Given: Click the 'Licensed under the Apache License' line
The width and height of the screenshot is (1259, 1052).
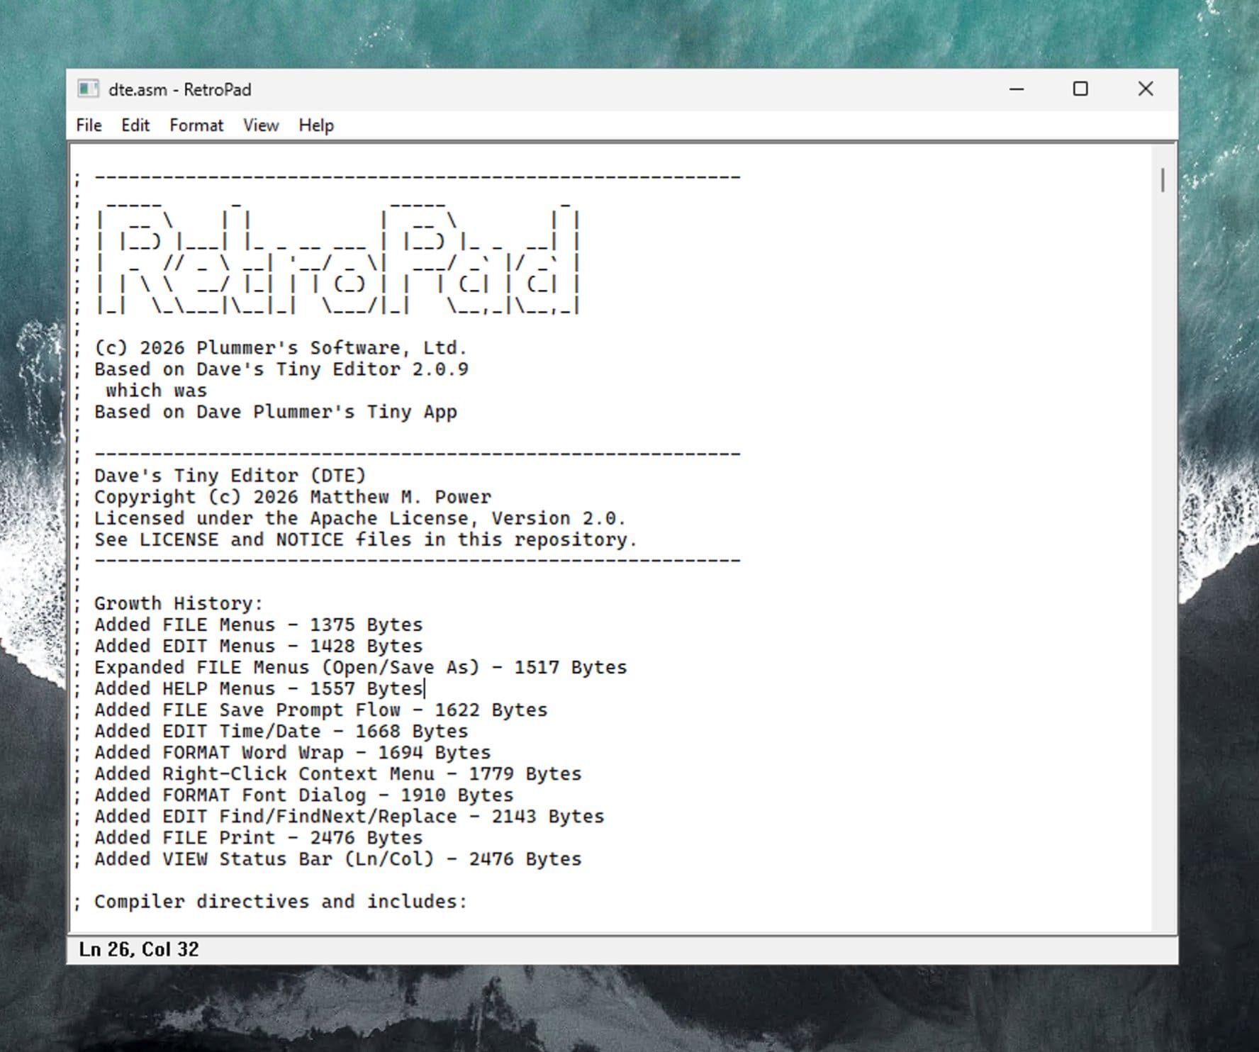Looking at the screenshot, I should tap(360, 518).
